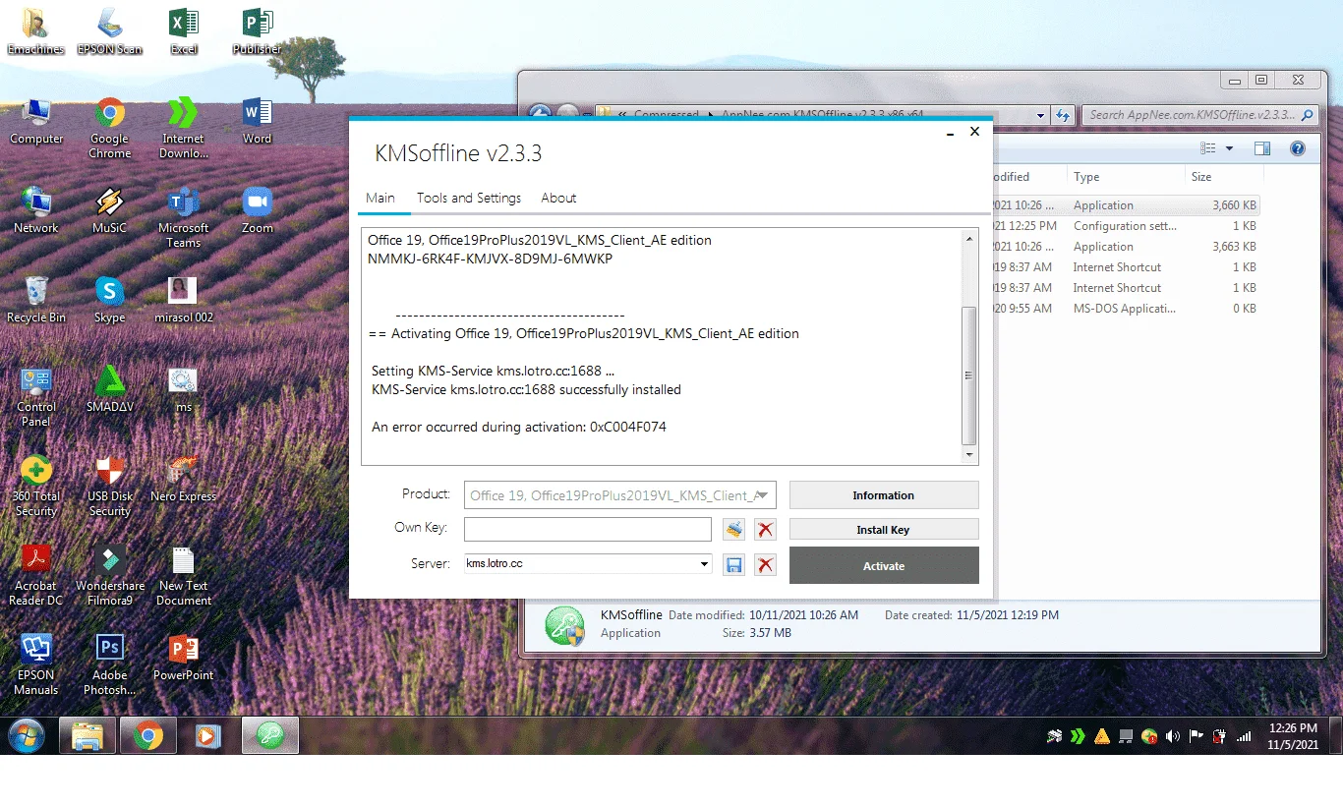
Task: Open Computer desktop icon
Action: 36,122
